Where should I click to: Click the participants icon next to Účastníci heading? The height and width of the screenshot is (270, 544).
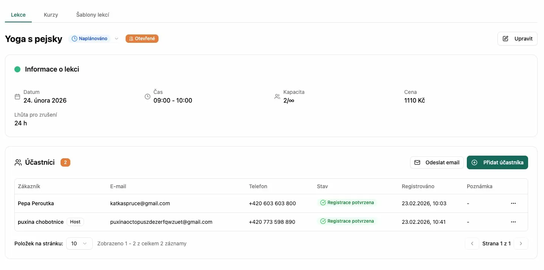point(18,162)
